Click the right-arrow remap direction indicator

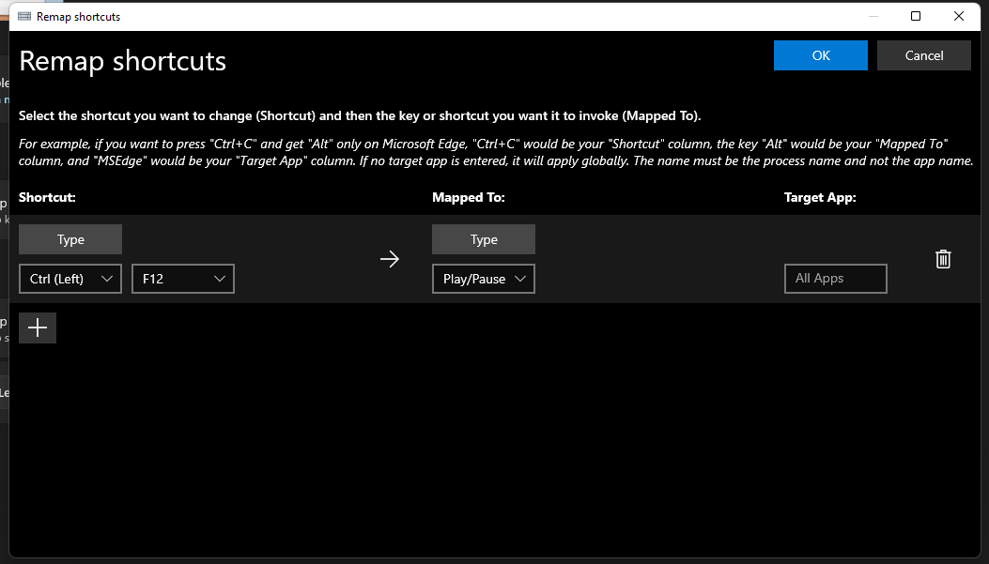tap(390, 259)
